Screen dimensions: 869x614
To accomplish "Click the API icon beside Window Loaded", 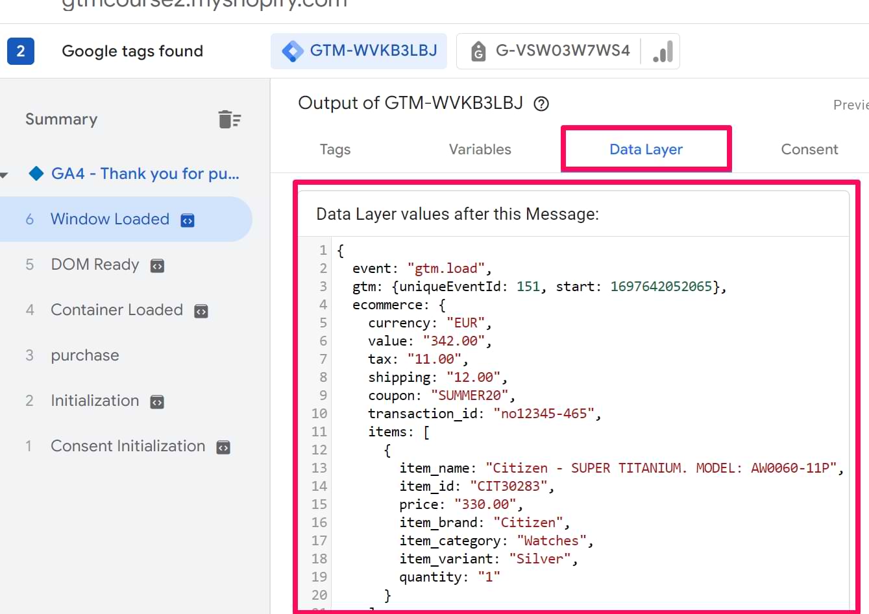I will 188,220.
